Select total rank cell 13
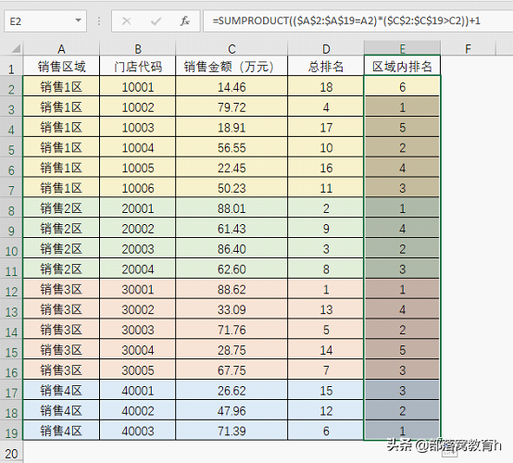This screenshot has width=513, height=463. coord(326,309)
